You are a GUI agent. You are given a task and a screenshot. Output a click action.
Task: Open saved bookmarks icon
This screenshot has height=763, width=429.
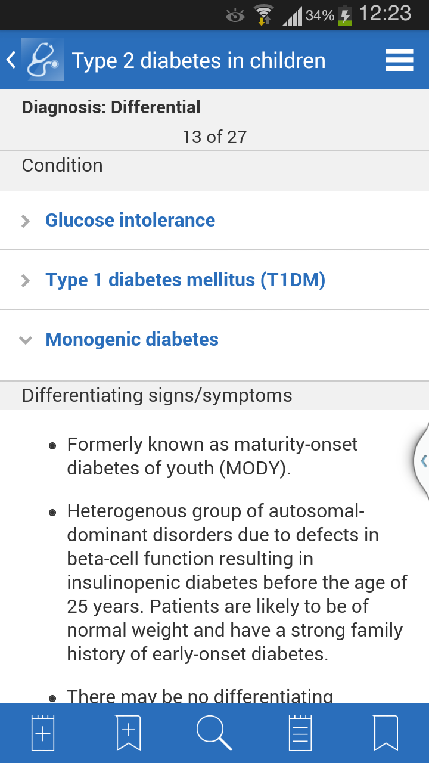click(x=386, y=733)
